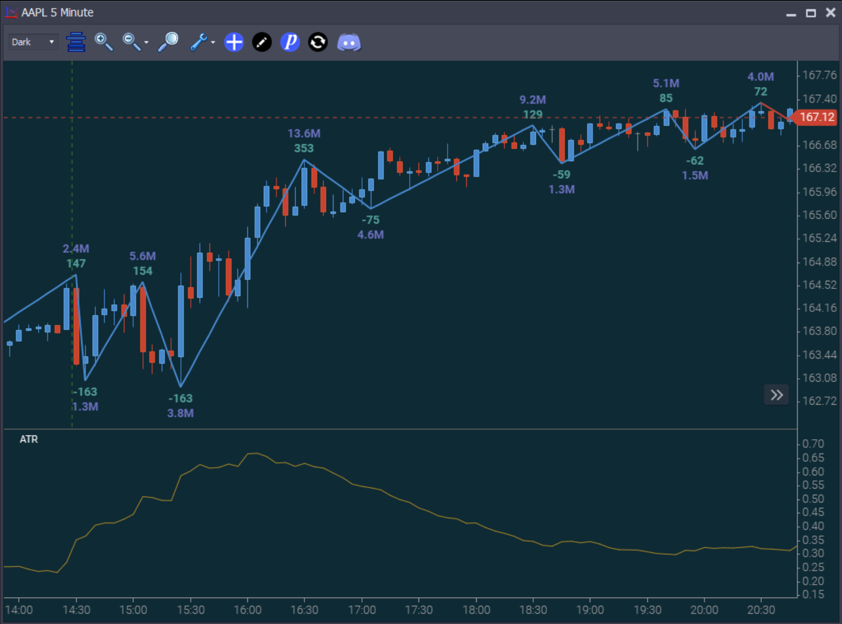The width and height of the screenshot is (842, 624).
Task: Click the 0.30 ATR axis label
Action: pos(813,553)
